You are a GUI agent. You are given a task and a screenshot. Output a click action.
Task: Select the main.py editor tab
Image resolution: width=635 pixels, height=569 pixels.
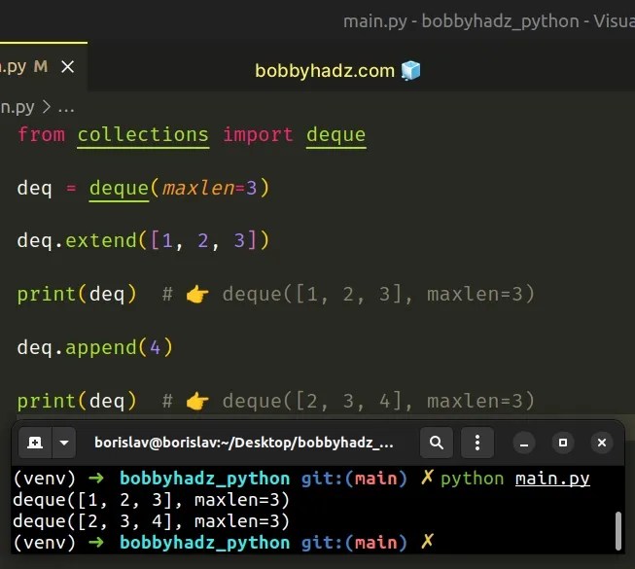pyautogui.click(x=44, y=66)
